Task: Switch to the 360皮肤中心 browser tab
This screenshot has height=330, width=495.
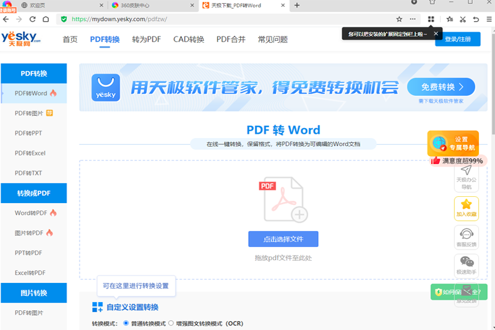Action: tap(153, 6)
